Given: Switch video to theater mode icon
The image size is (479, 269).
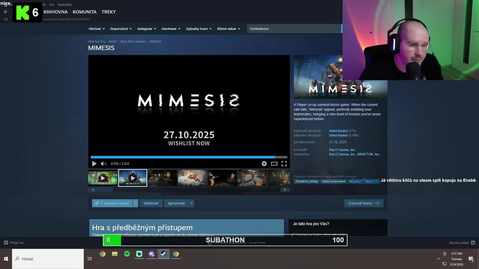Looking at the screenshot, I should (274, 164).
